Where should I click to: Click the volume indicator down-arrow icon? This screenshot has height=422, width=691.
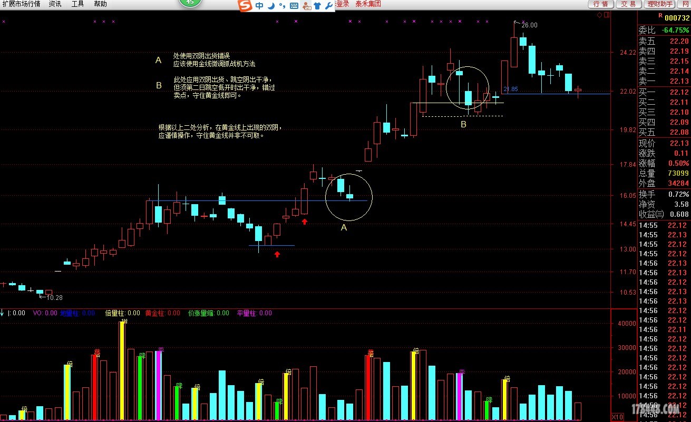click(x=3, y=313)
